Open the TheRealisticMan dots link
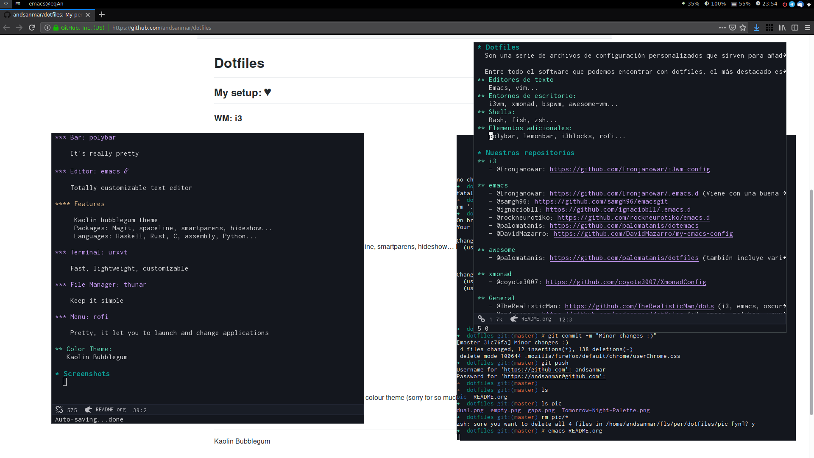 (639, 306)
